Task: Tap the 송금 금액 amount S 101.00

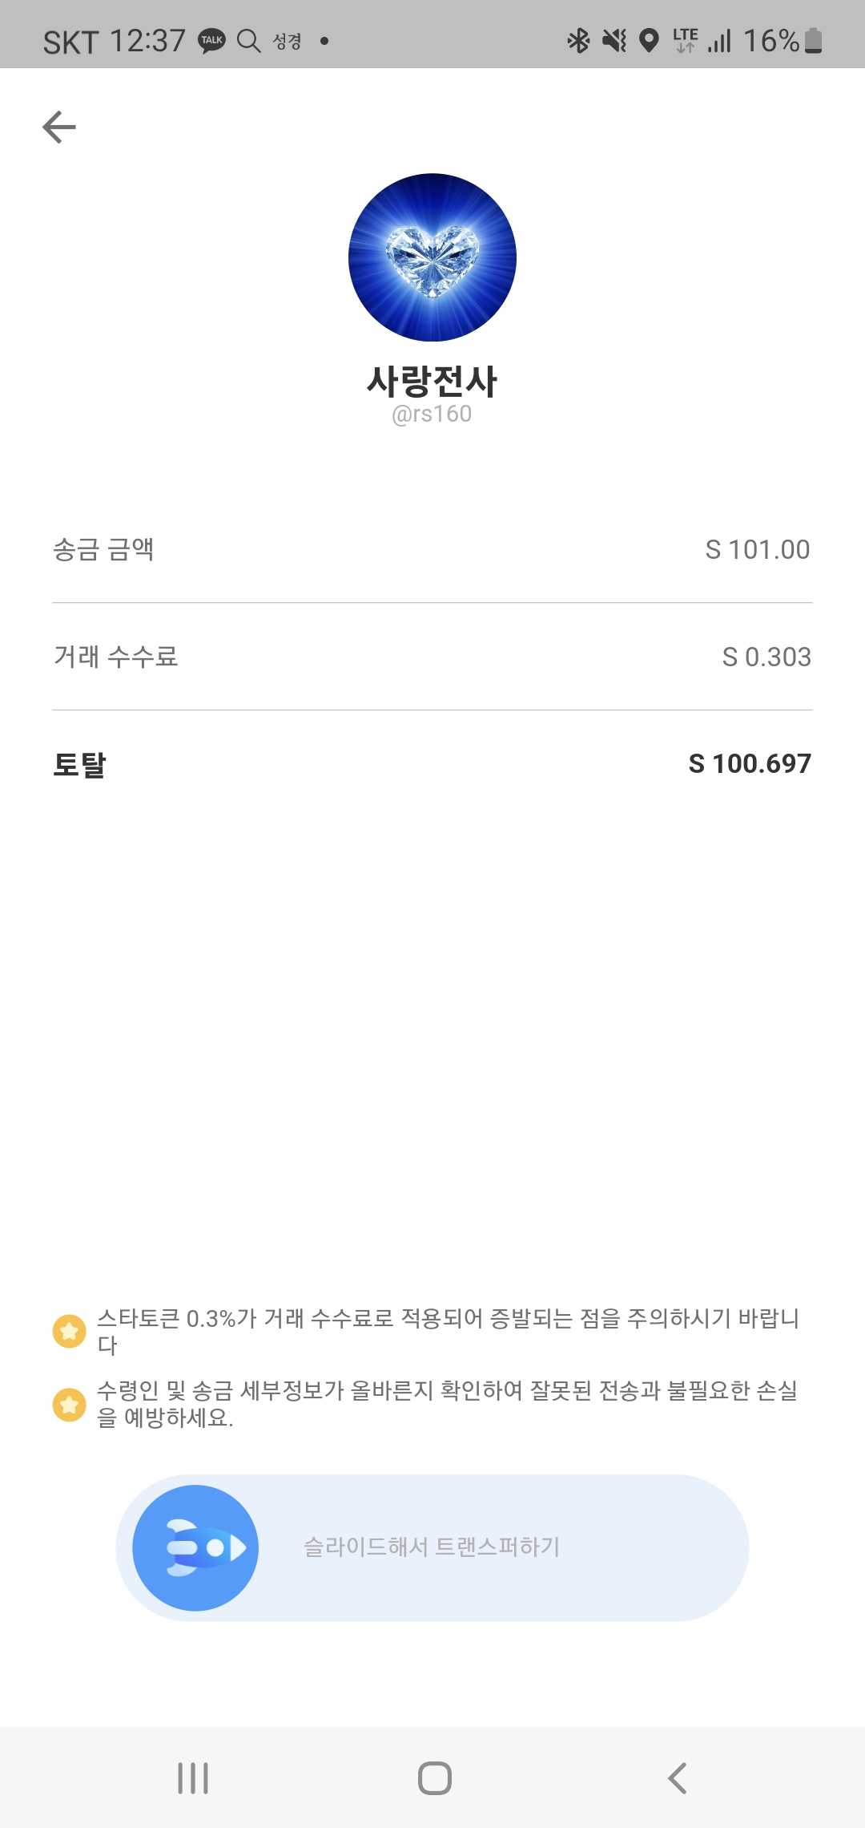Action: click(x=757, y=550)
